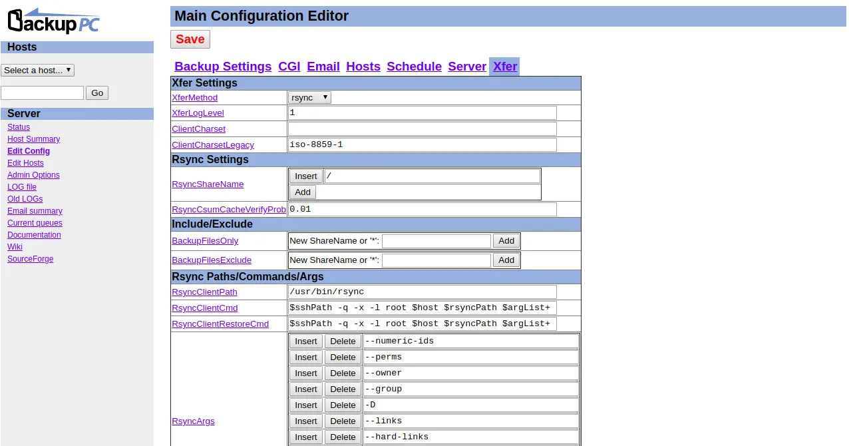Screen dimensions: 849x446
Task: Switch to the Schedule tab
Action: pyautogui.click(x=414, y=67)
